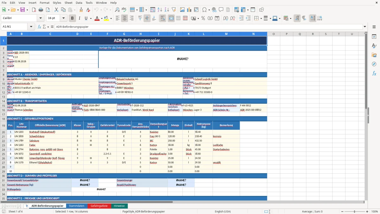Open the Font Name dropdown
The image size is (380, 214).
(41, 18)
